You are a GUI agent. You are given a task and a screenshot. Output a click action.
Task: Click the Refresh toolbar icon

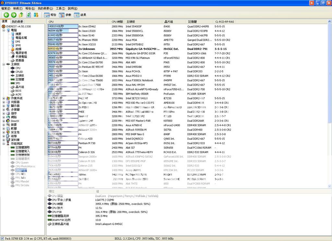(x=29, y=15)
